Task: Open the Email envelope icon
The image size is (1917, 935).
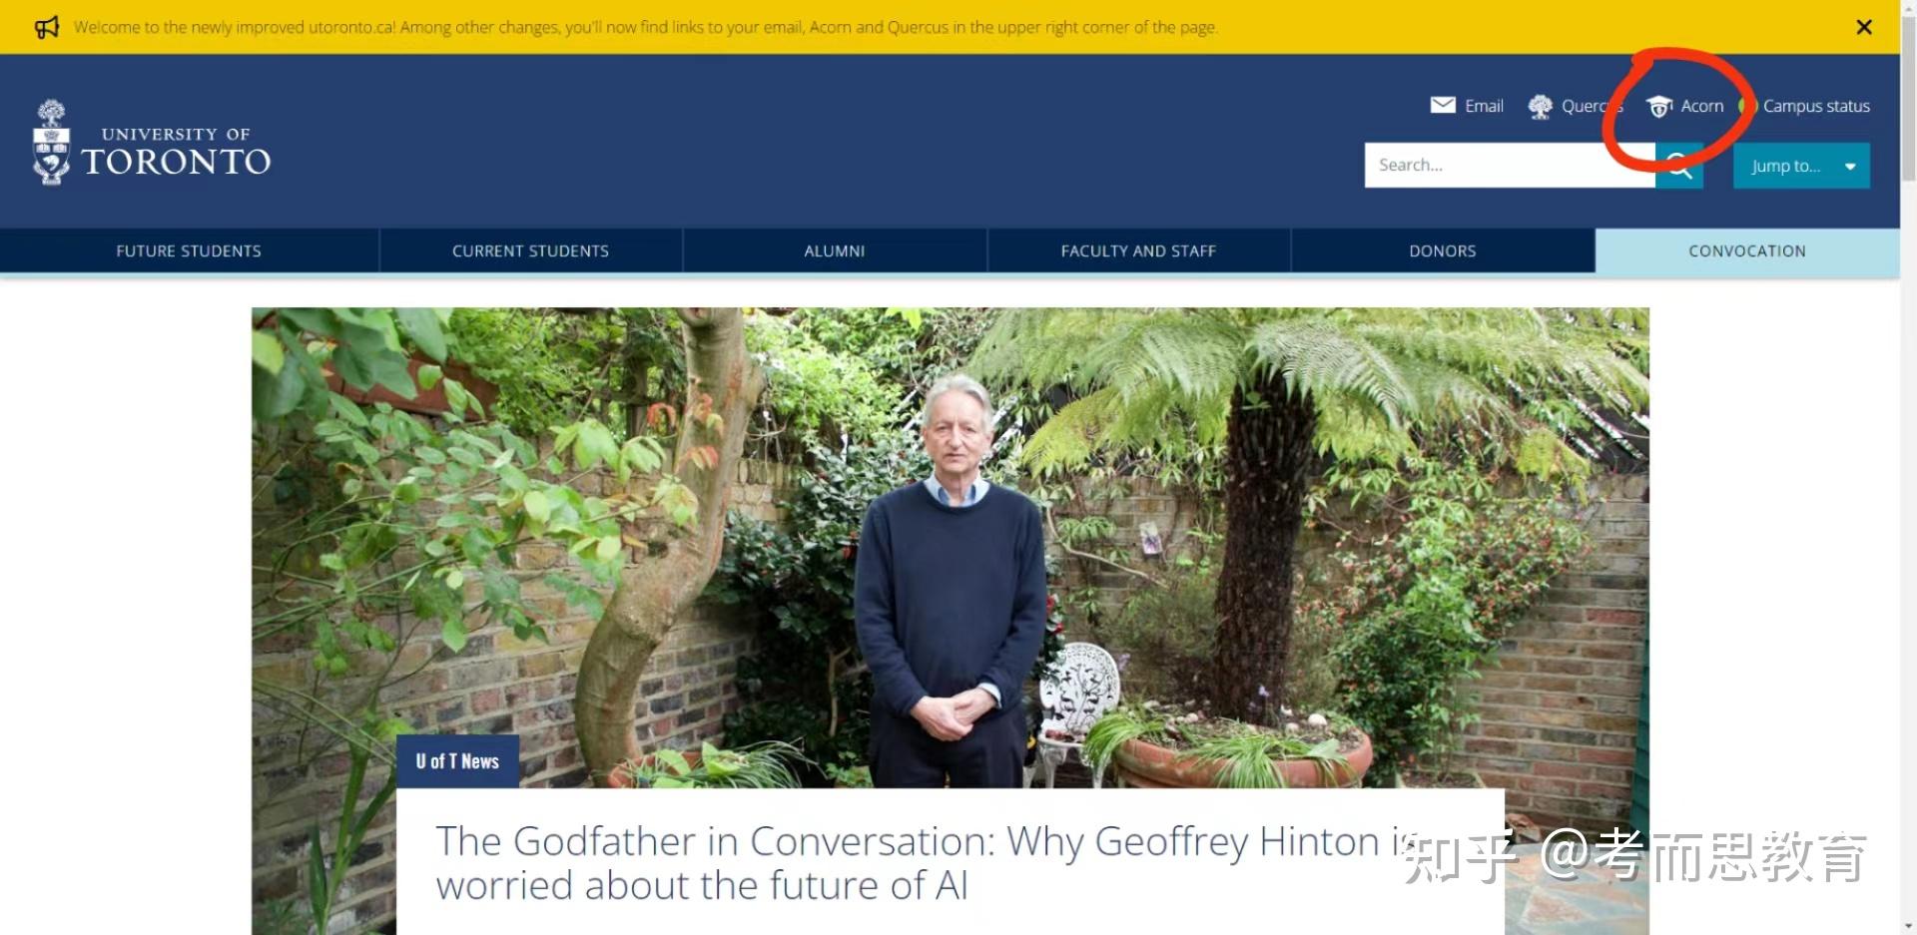Action: click(1443, 105)
